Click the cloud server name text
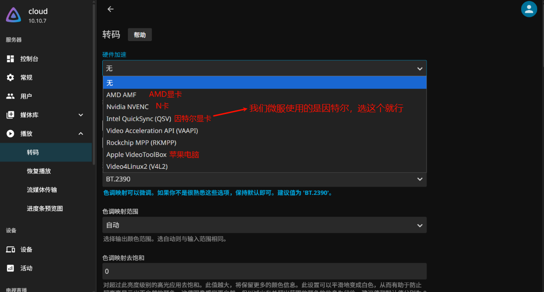The width and height of the screenshot is (544, 292). [x=38, y=11]
